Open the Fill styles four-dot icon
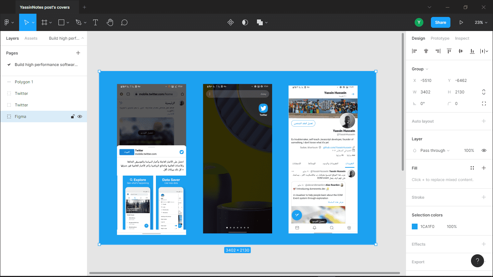The width and height of the screenshot is (493, 277). point(472,168)
